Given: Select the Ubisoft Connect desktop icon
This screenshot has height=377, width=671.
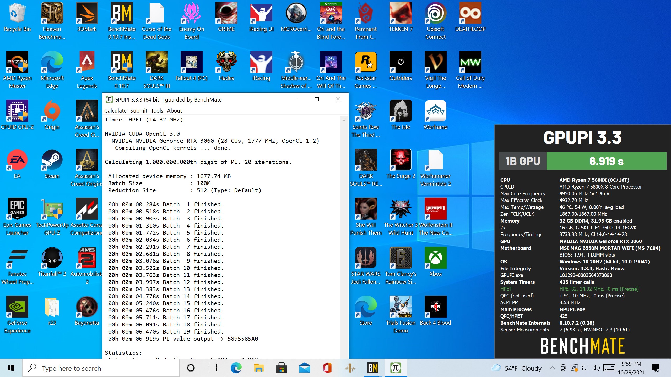Looking at the screenshot, I should 435,21.
